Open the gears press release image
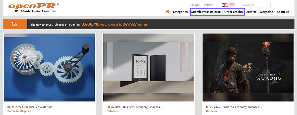297x115 pixels. click(x=49, y=67)
